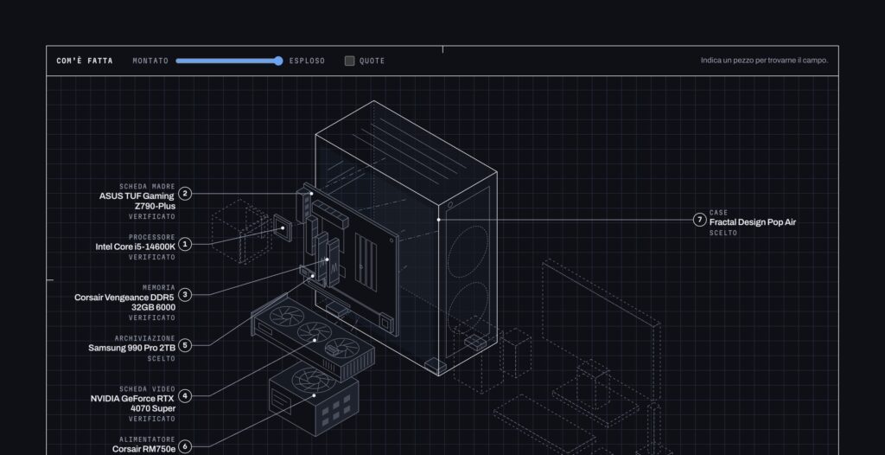885x455 pixels.
Task: Click the dashed keyboard outline drawing
Action: click(x=544, y=425)
